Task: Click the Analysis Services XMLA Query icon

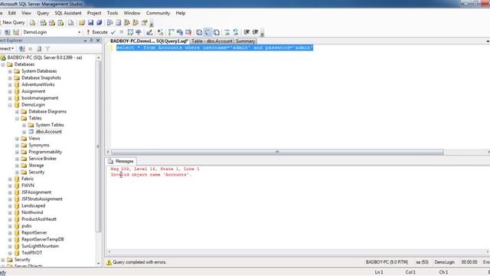Action: (x=60, y=23)
